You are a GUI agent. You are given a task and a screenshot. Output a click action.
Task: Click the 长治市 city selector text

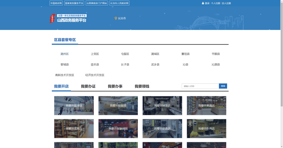click(122, 18)
